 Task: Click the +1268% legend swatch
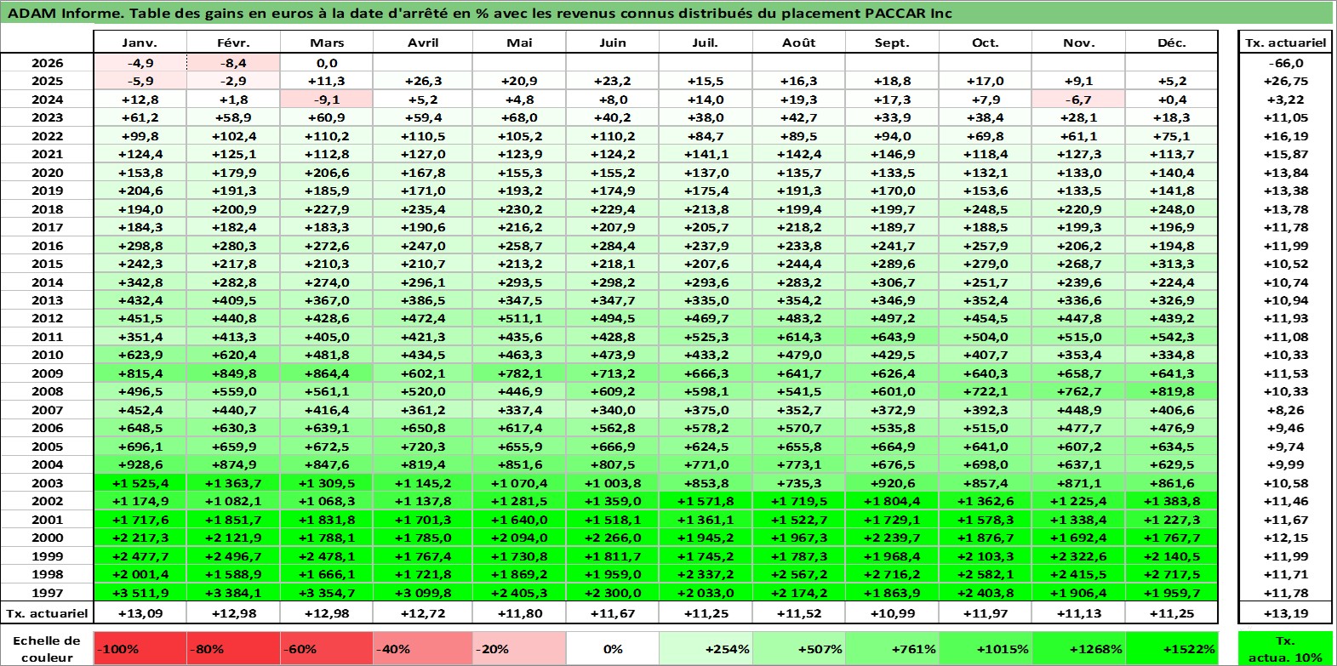pyautogui.click(x=1078, y=648)
